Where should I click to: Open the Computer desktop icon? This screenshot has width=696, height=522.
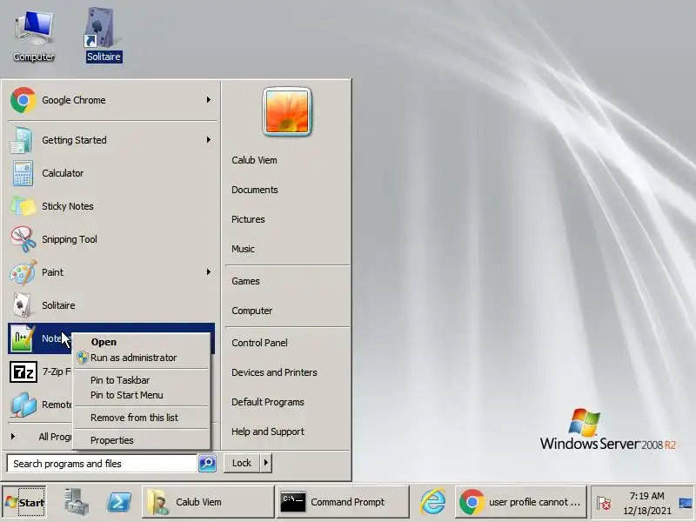[x=34, y=37]
